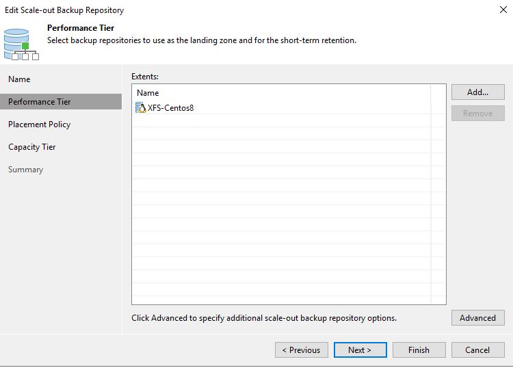513x368 pixels.
Task: Click the Performance Tier heading text
Action: click(81, 28)
